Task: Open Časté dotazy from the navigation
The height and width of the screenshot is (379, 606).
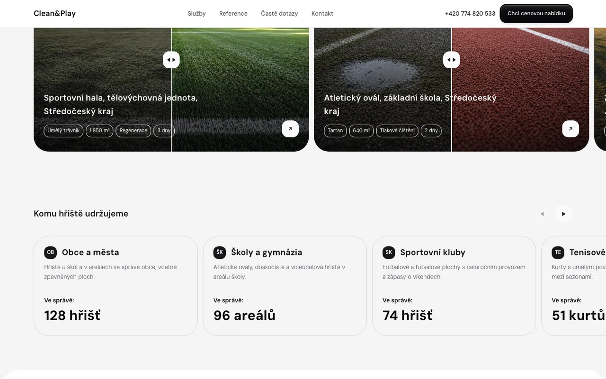Action: coord(279,14)
